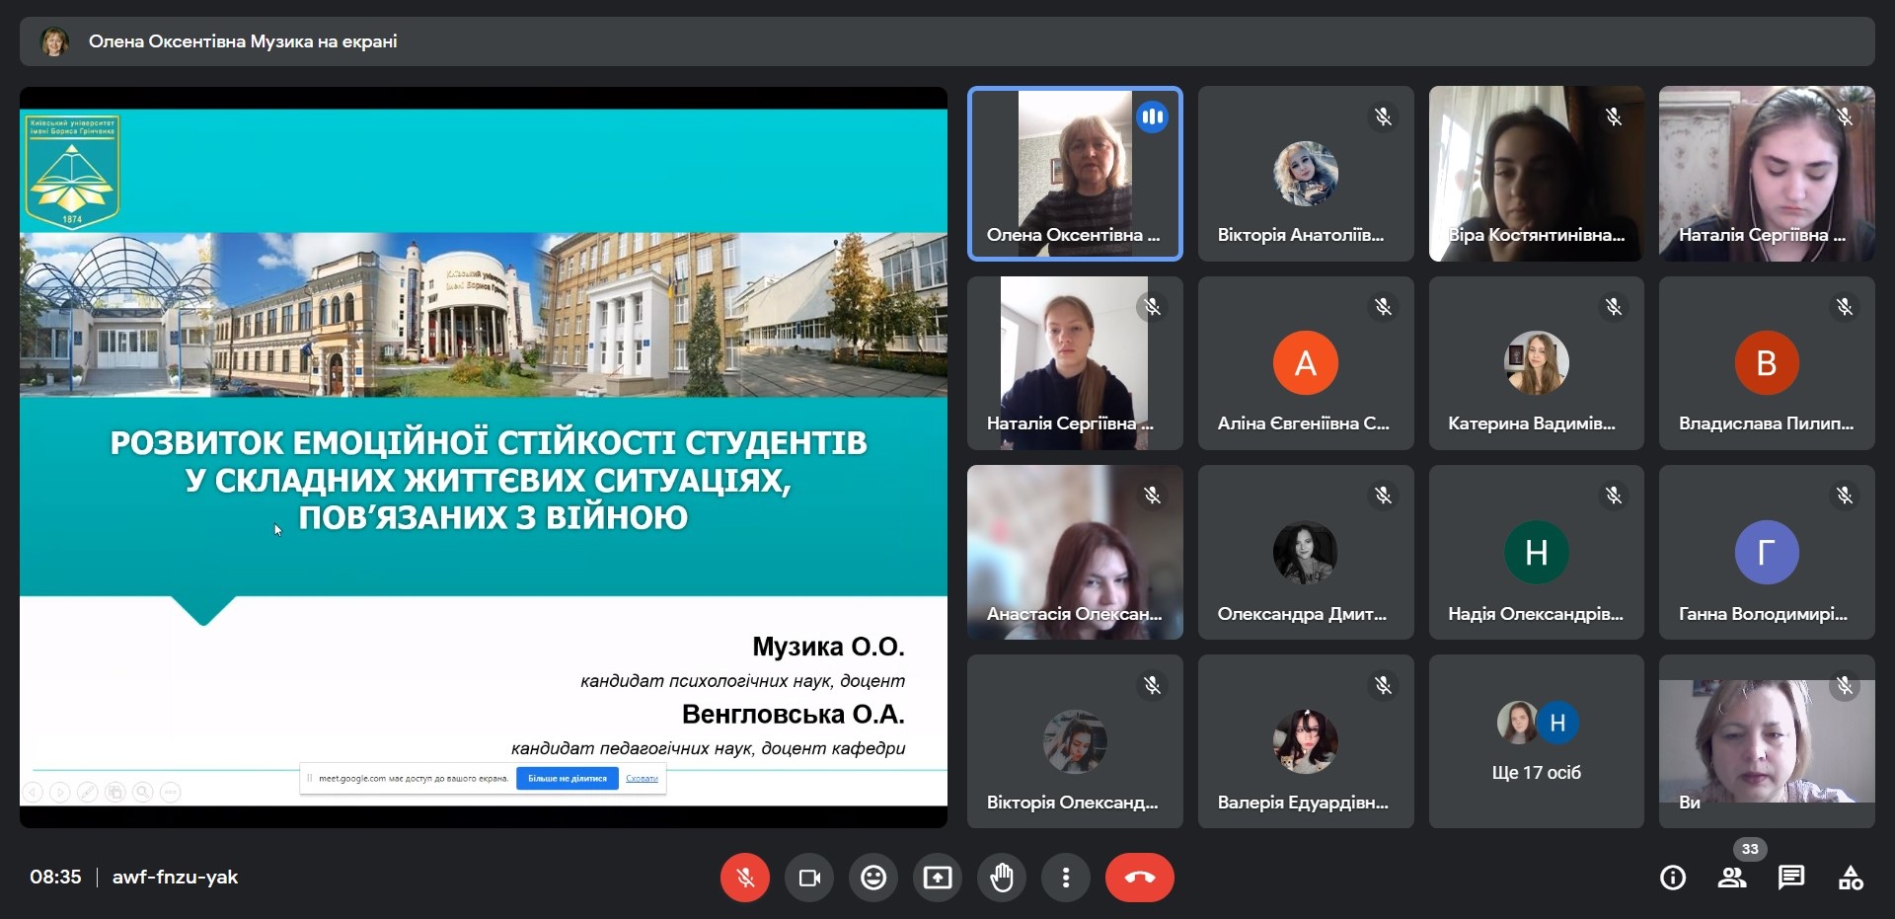This screenshot has height=919, width=1895.
Task: Open the activities shapes icon
Action: [1851, 878]
